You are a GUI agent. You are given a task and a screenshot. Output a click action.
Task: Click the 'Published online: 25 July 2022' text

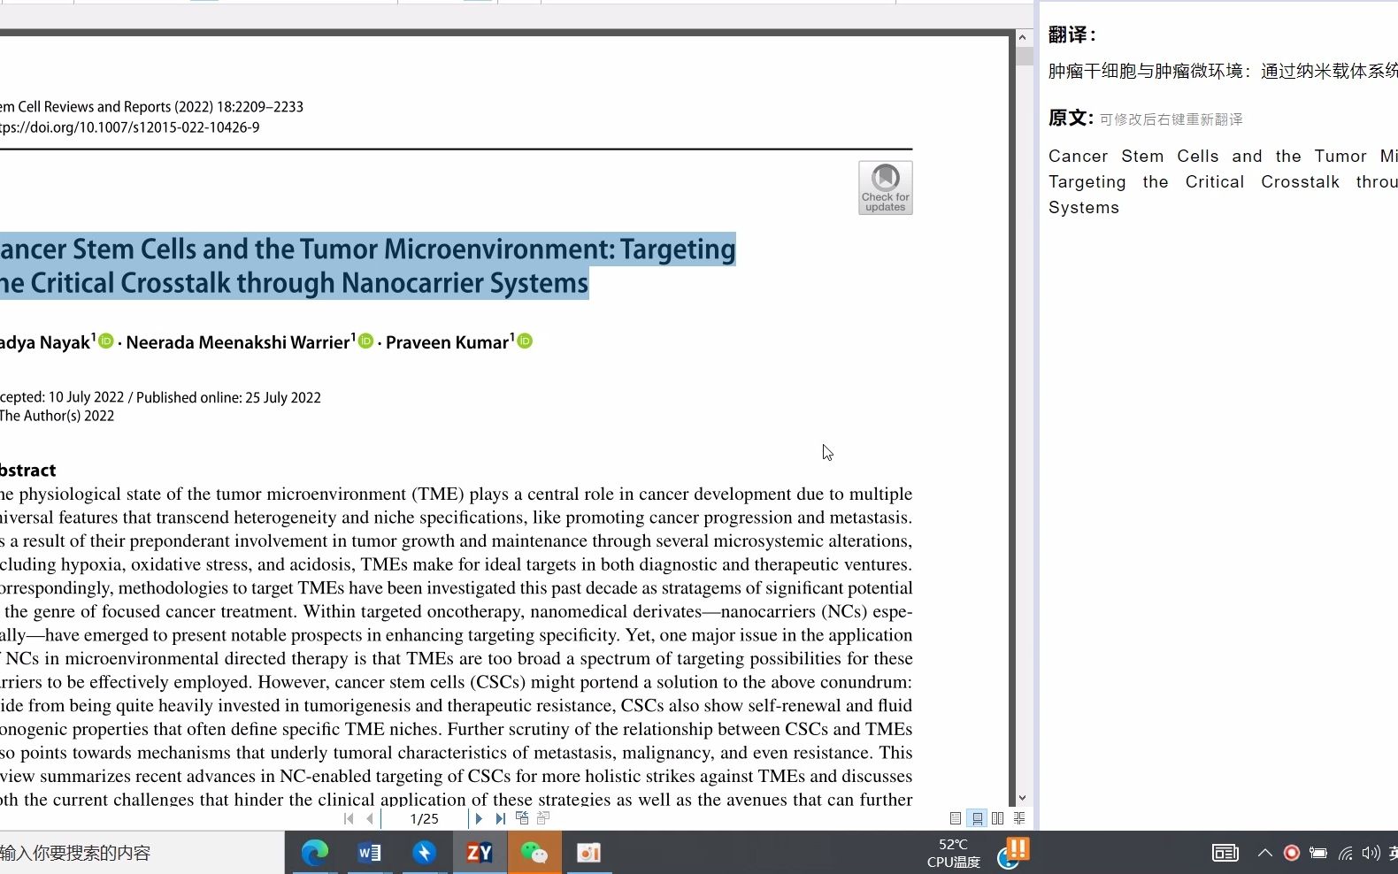[228, 398]
